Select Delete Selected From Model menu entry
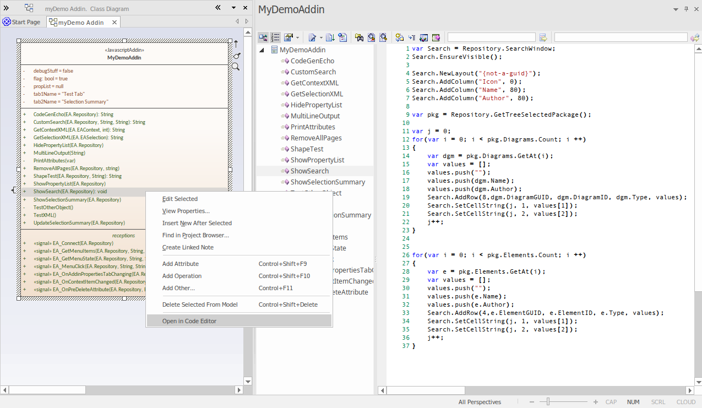This screenshot has height=408, width=702. click(200, 304)
